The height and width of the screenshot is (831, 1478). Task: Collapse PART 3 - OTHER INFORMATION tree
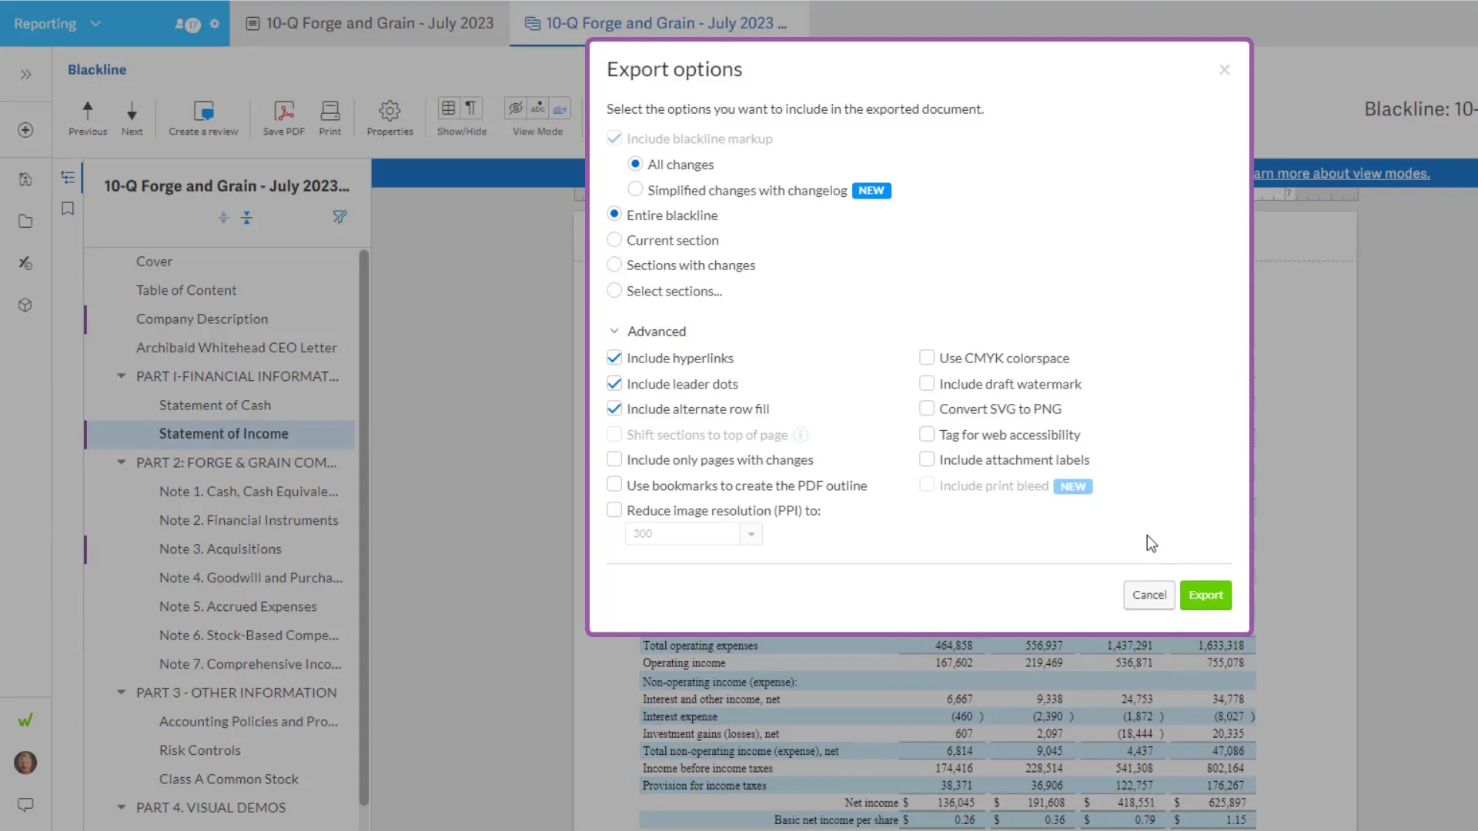point(121,692)
